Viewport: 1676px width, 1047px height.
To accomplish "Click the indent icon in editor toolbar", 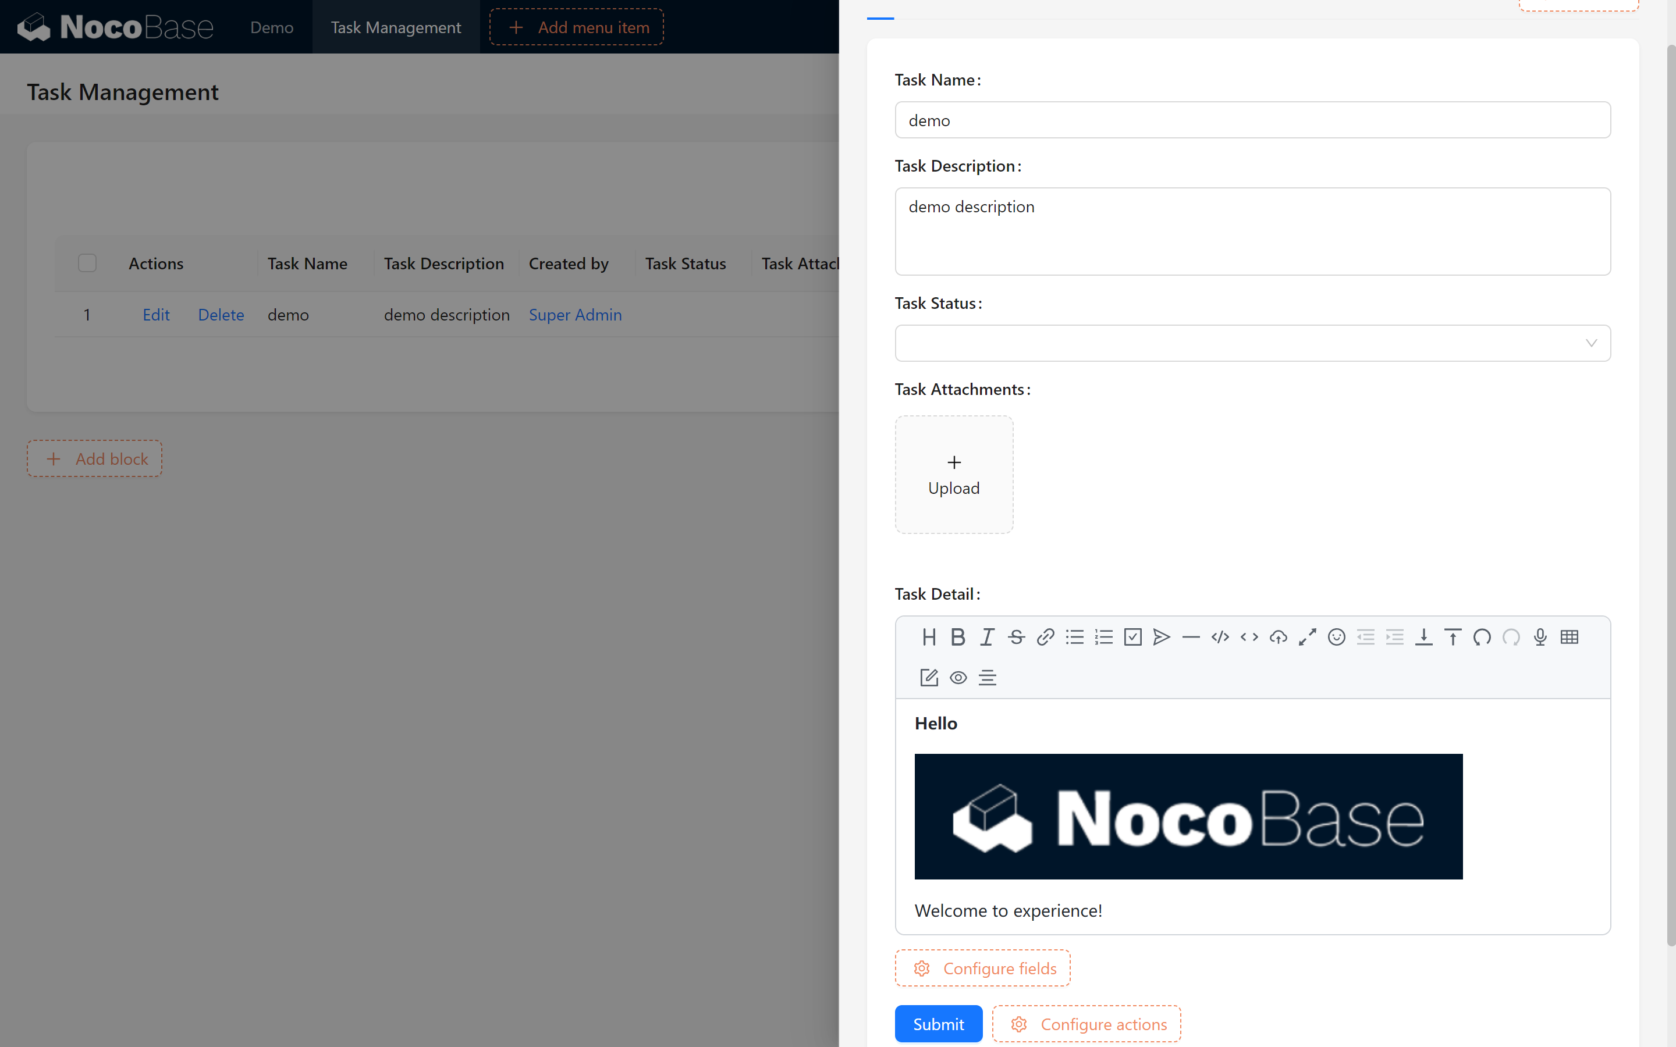I will (x=1394, y=637).
